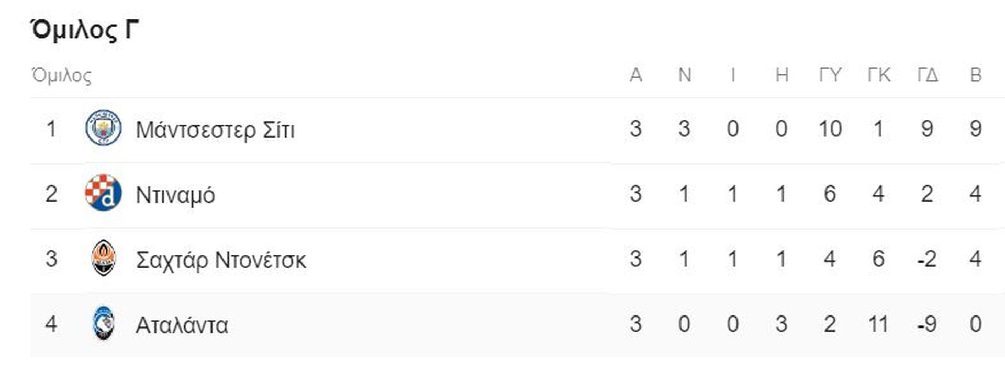The height and width of the screenshot is (374, 1005).
Task: Open the Σαχτάρ Ντονέτσκ team link
Action: pos(221,260)
